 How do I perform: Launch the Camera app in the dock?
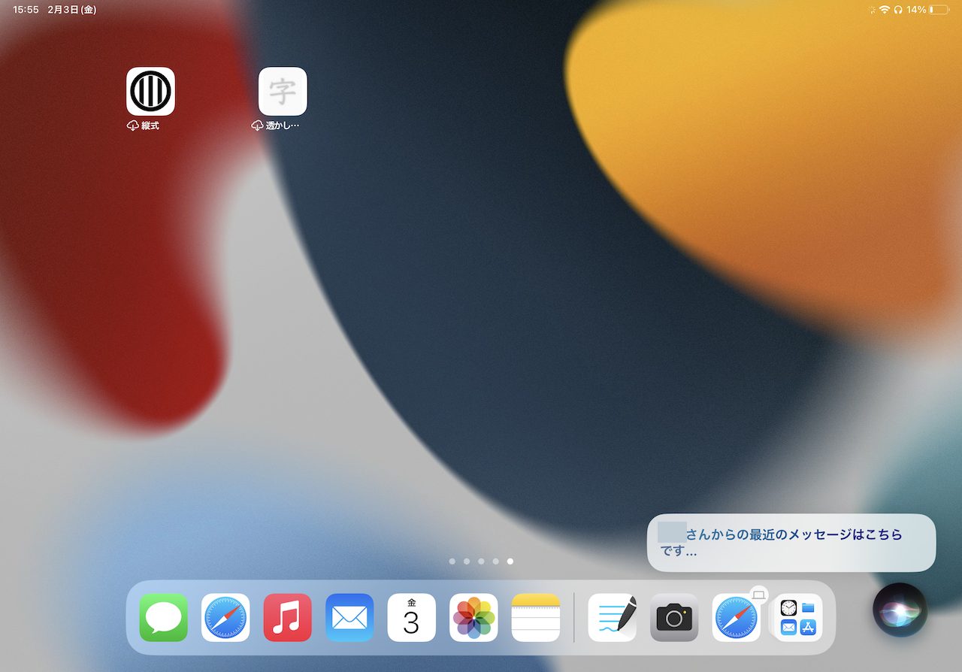click(674, 618)
